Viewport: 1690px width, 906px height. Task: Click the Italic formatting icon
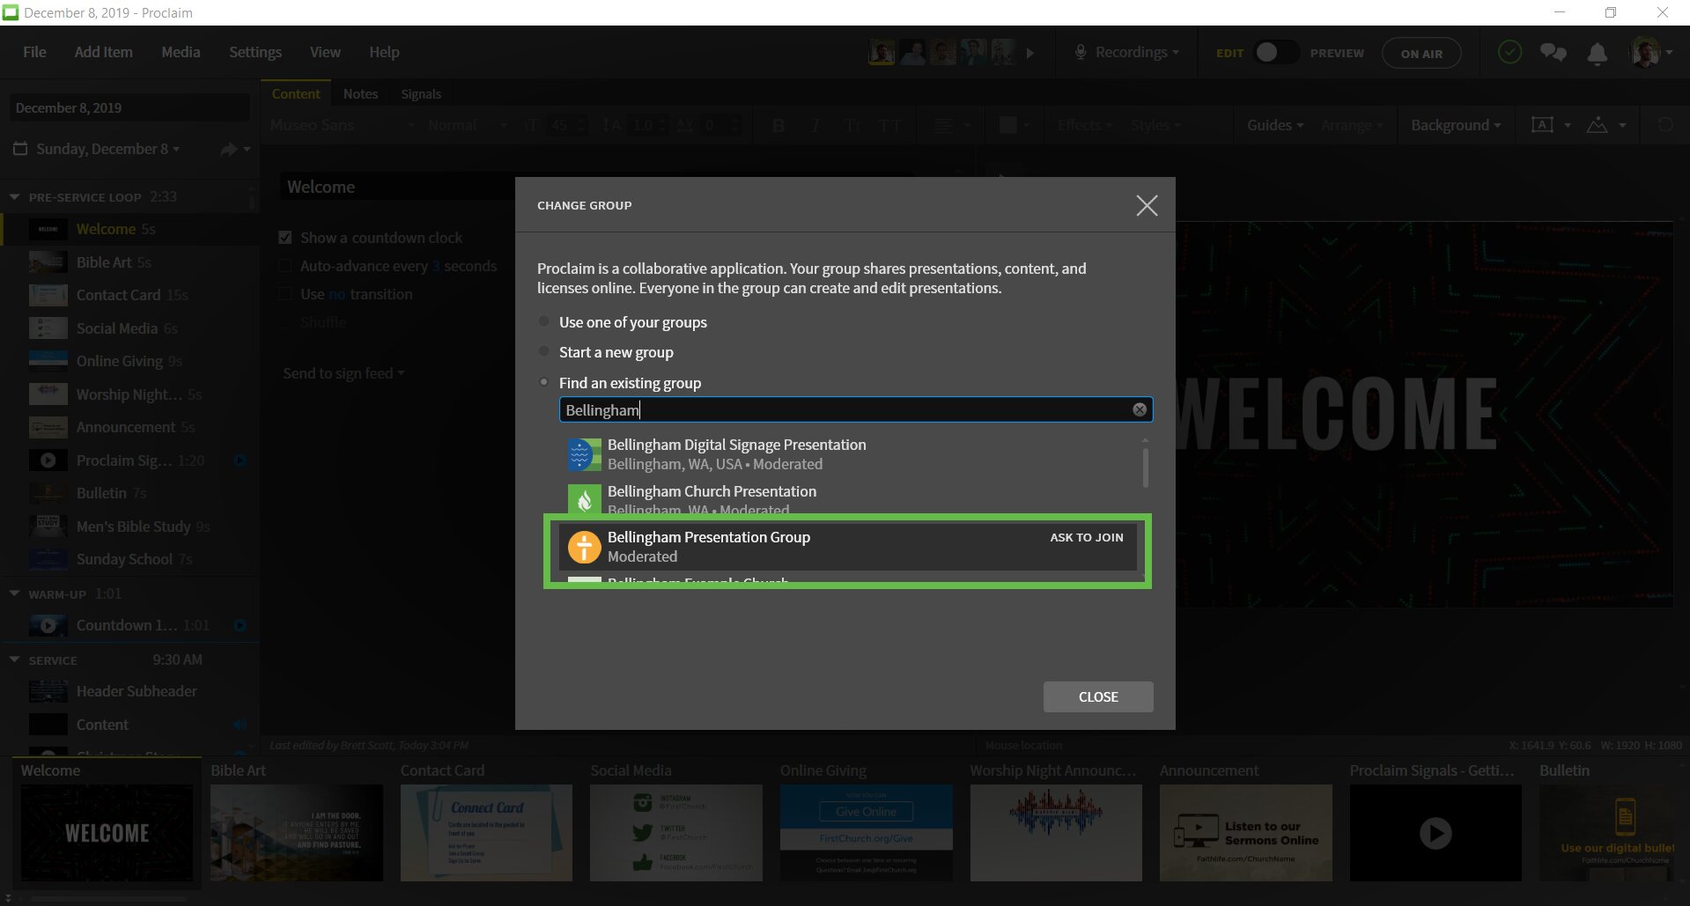click(x=815, y=126)
